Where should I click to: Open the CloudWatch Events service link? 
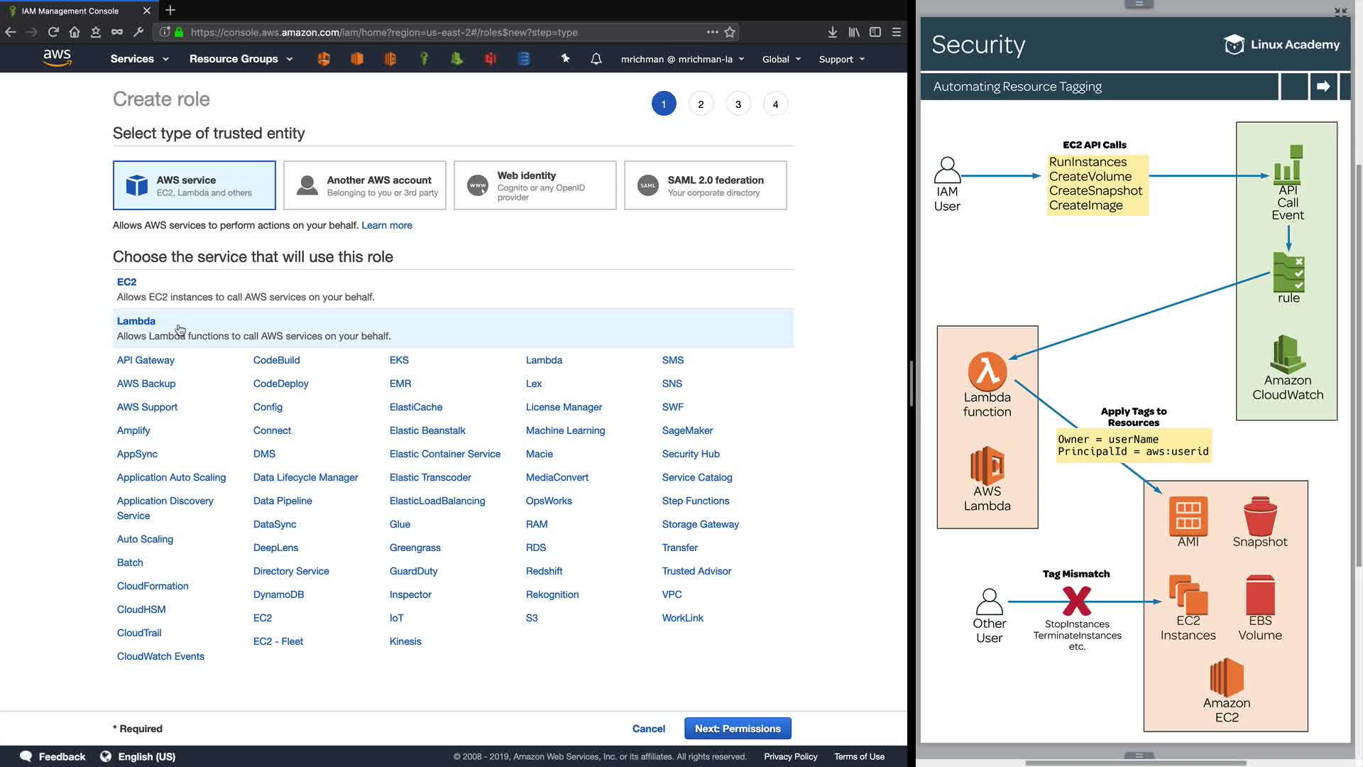pos(160,656)
